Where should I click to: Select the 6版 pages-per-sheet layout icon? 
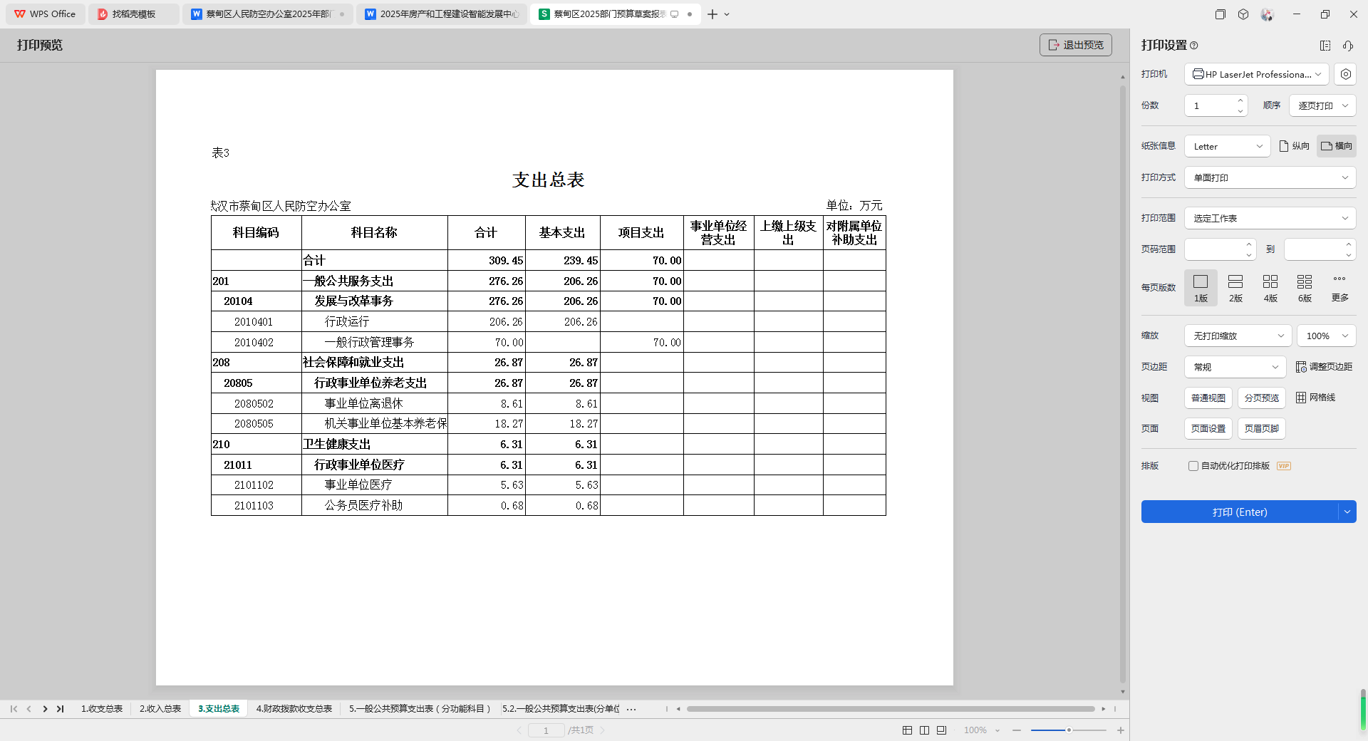[1305, 282]
